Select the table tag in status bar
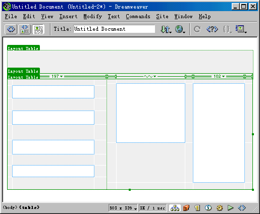Viewport: 260px width, 214px height. click(x=29, y=207)
